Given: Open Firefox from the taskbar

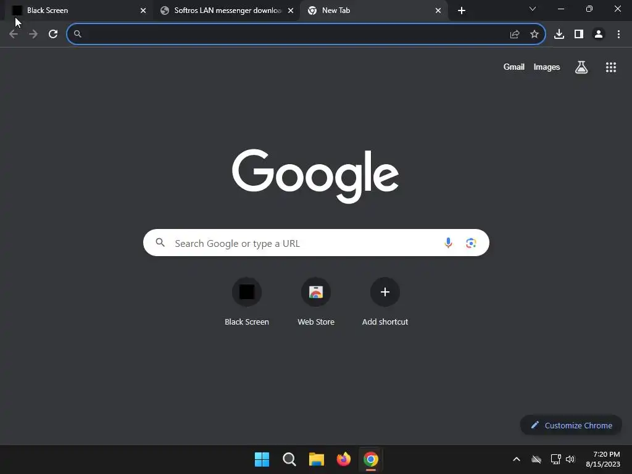Looking at the screenshot, I should point(343,459).
